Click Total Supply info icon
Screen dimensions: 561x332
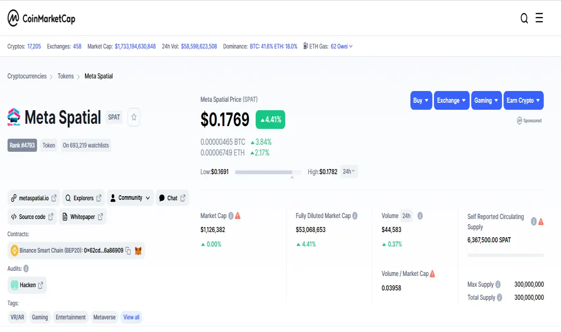click(x=500, y=297)
